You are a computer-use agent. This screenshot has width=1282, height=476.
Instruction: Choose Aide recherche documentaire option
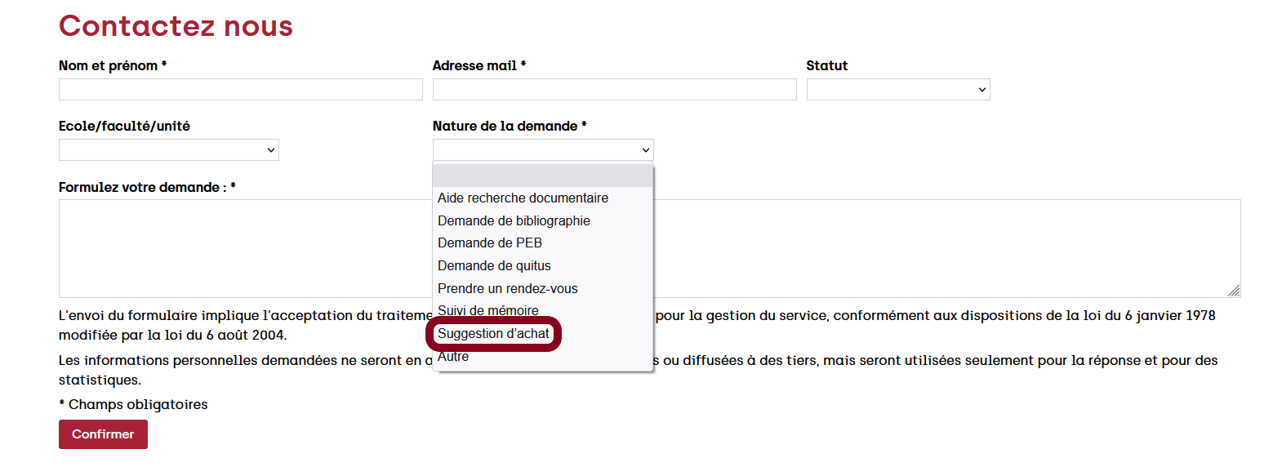tap(523, 198)
